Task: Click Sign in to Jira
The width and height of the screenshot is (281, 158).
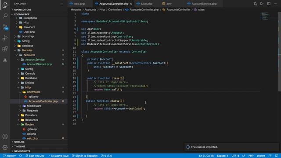Action: tap(35, 156)
